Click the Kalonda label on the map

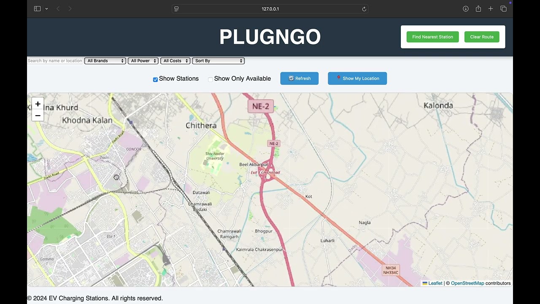(438, 106)
